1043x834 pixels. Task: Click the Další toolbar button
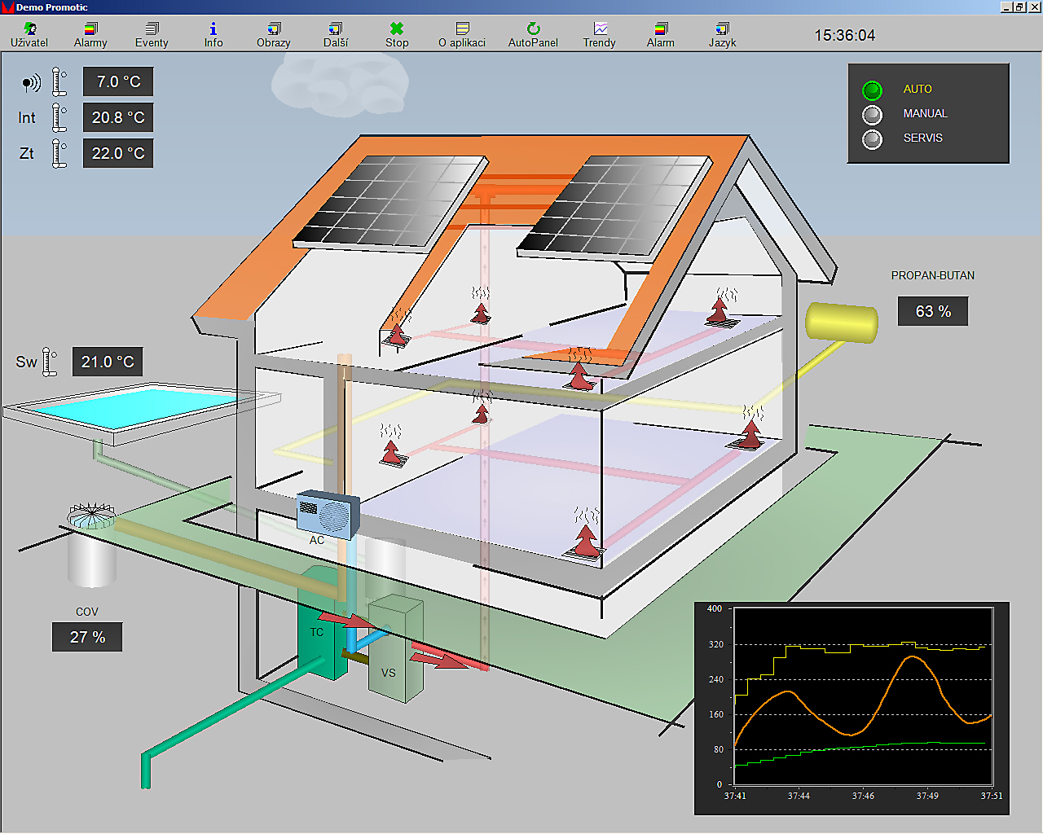pyautogui.click(x=336, y=35)
